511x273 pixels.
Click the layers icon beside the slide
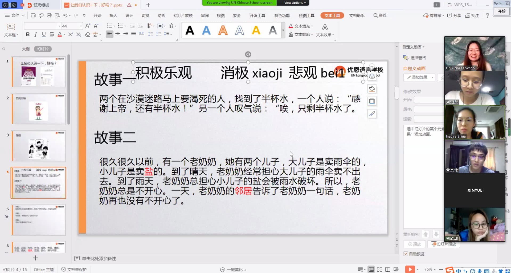(372, 77)
